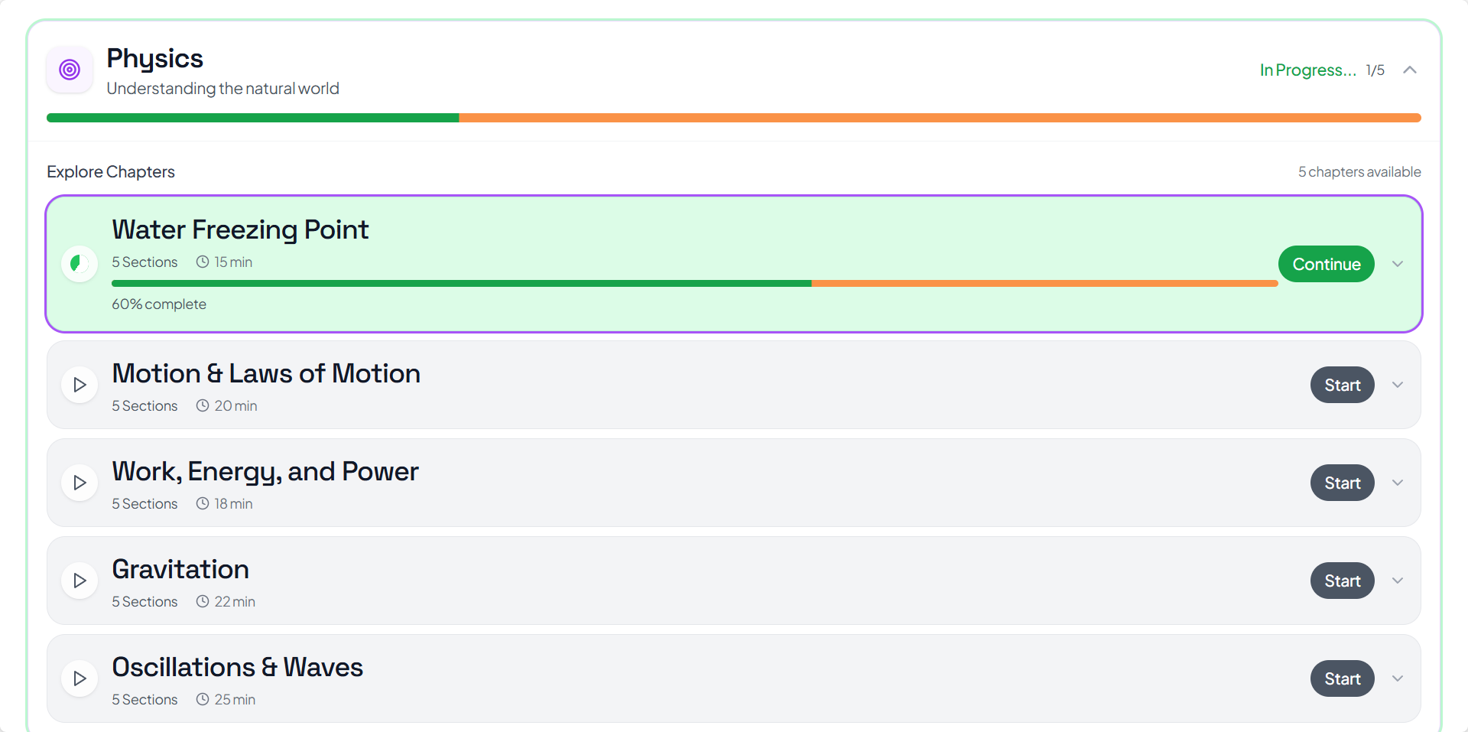Click the purple Physics target icon
Viewport: 1468px width, 732px height.
(x=70, y=70)
